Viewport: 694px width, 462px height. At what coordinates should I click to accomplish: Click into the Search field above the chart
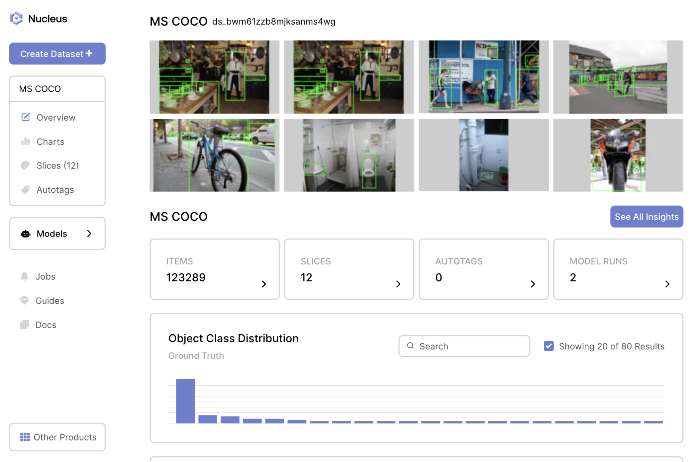pos(464,346)
